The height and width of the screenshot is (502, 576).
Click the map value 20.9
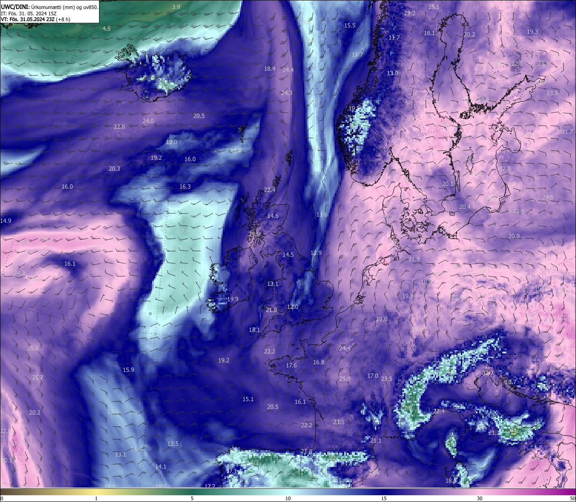[x=514, y=236]
